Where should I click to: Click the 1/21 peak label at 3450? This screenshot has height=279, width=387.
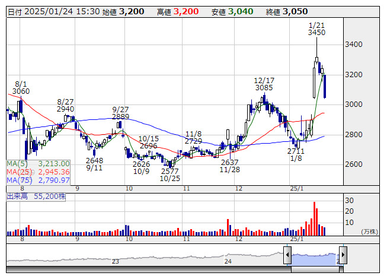316,29
